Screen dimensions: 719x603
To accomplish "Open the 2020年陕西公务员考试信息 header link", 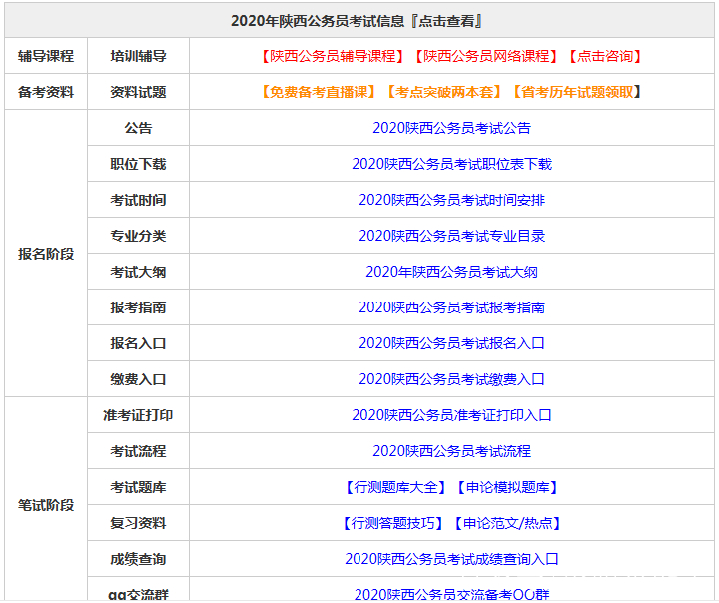I will [357, 21].
